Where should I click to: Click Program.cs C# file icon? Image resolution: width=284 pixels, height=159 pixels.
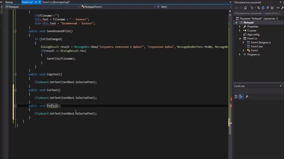[x=245, y=54]
